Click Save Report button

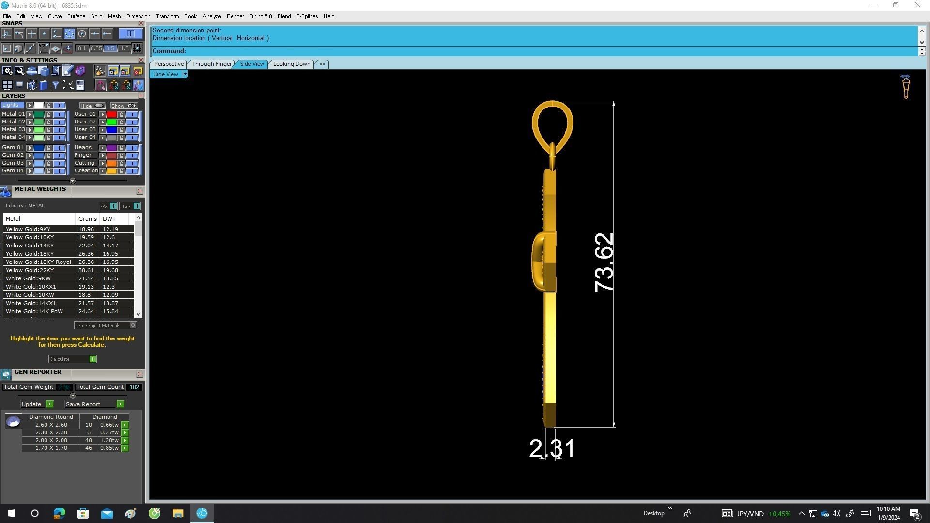click(94, 404)
